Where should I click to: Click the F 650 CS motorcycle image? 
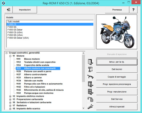coord(117,32)
